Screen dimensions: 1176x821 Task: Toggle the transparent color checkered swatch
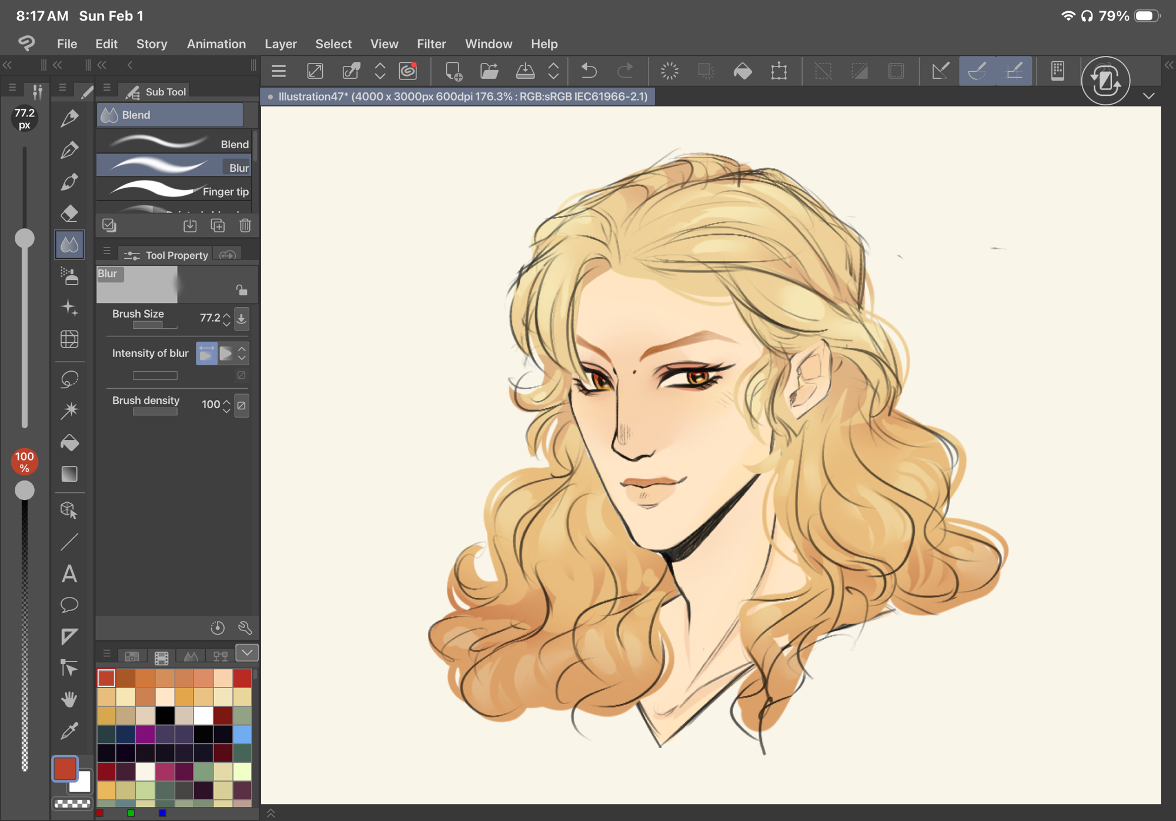pos(72,803)
